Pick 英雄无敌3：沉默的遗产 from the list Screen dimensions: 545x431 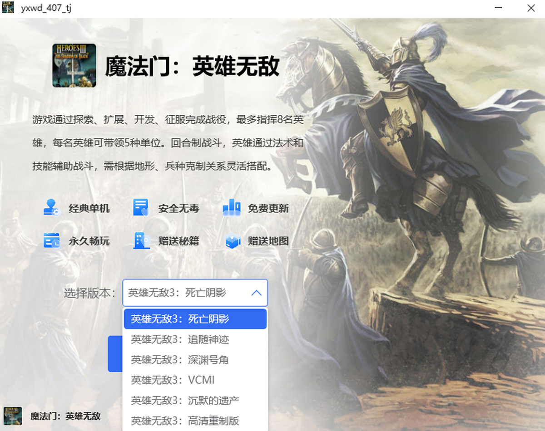point(195,400)
